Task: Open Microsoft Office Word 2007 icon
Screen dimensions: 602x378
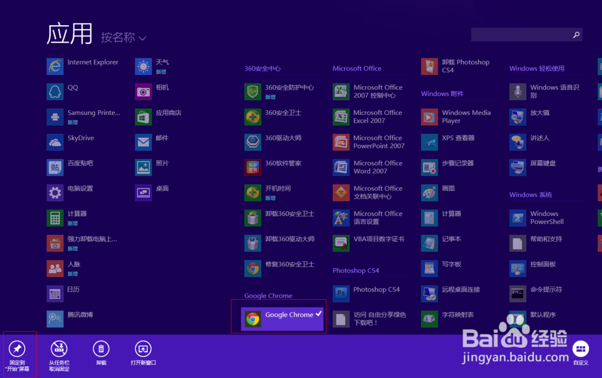Action: (341, 167)
